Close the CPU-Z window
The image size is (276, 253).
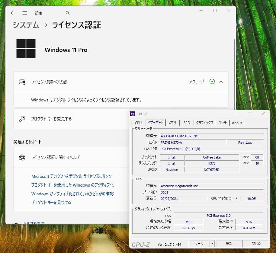[263, 114]
